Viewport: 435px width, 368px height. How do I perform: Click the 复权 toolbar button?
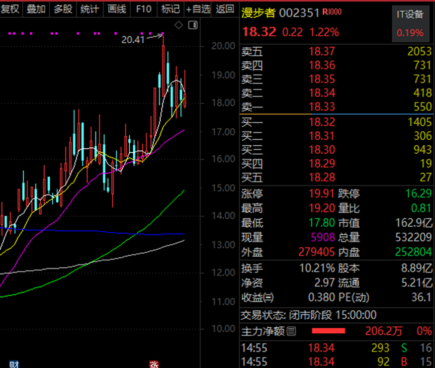11,9
